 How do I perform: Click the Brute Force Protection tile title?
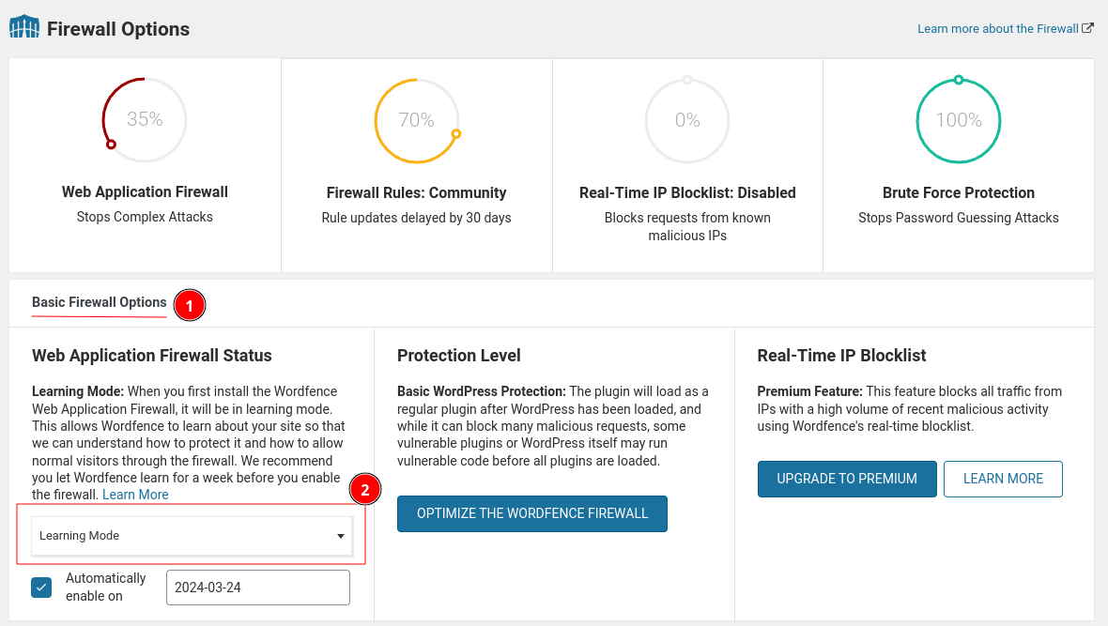pos(958,192)
